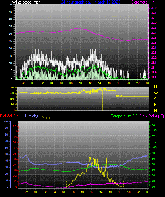
Task: Click the "35" windspeed axis value
Action: click(10, 27)
